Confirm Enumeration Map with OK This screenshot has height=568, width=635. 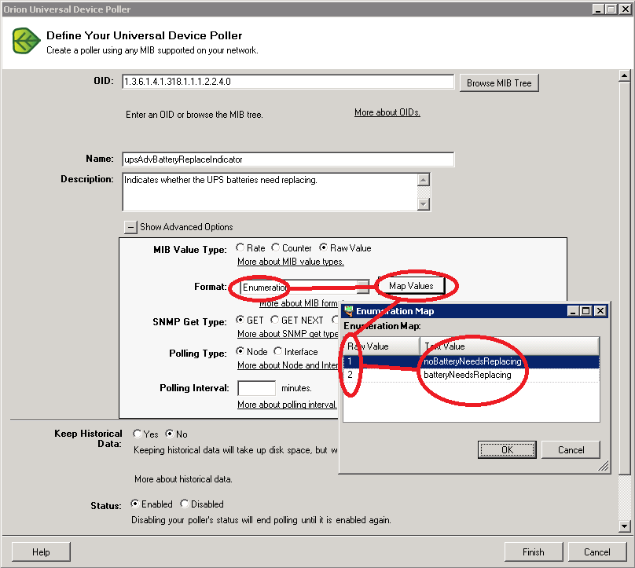coord(507,450)
